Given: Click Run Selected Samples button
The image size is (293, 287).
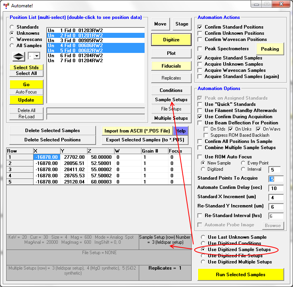Looking at the screenshot, I should point(241,275).
